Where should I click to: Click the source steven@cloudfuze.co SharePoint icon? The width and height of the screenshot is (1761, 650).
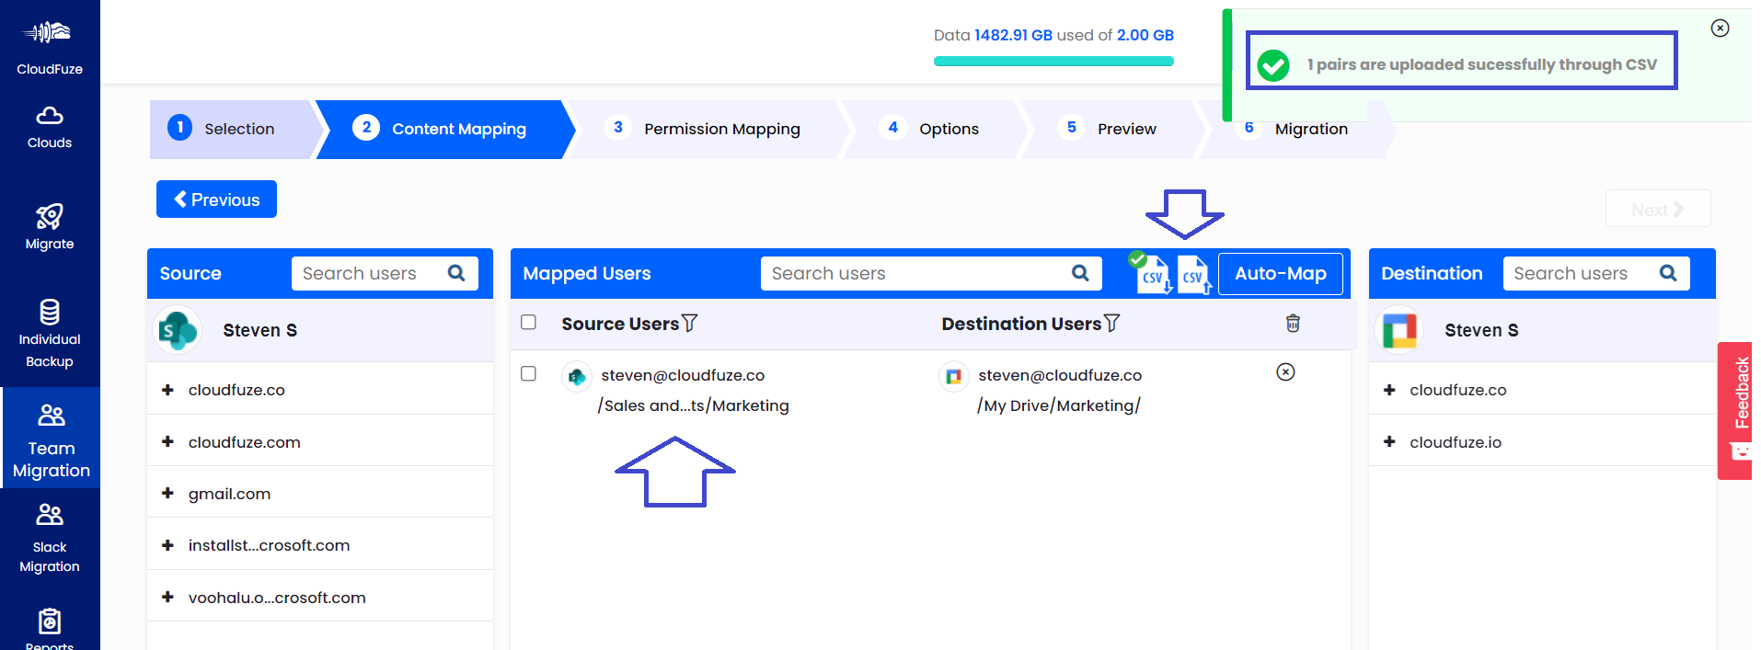(577, 376)
